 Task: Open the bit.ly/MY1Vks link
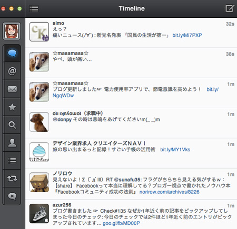pos(175,150)
